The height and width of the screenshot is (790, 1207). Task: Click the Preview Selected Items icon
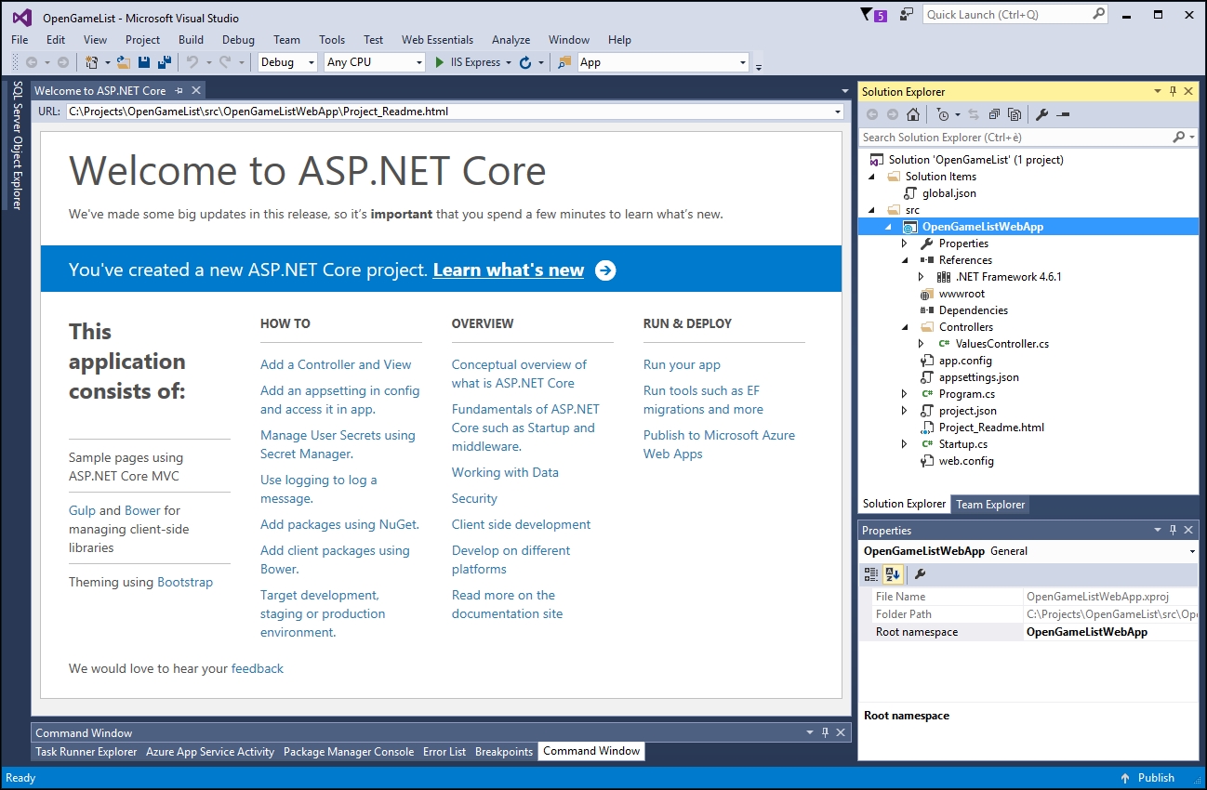tap(1063, 114)
